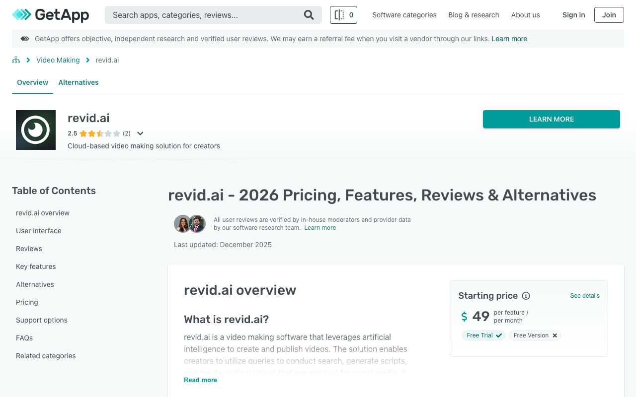Open See details for starting price
Image resolution: width=636 pixels, height=397 pixels.
pos(585,296)
